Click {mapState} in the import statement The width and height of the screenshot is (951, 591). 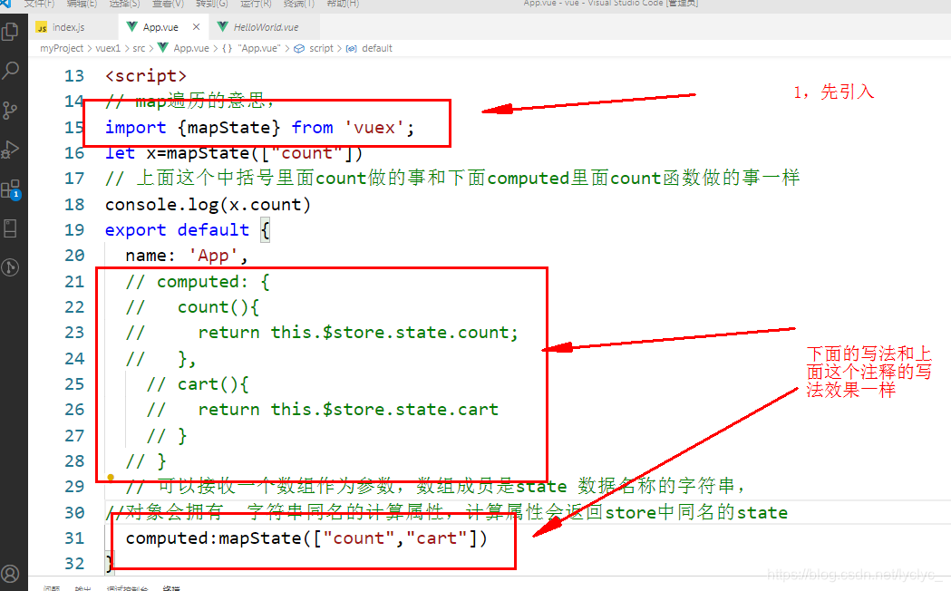pos(229,127)
